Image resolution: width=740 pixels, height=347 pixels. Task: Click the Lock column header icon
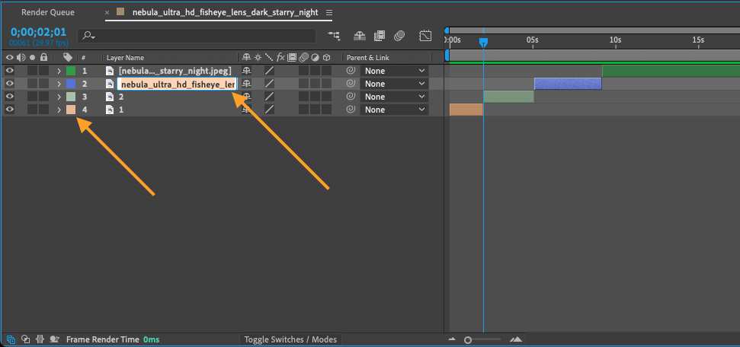tap(43, 58)
